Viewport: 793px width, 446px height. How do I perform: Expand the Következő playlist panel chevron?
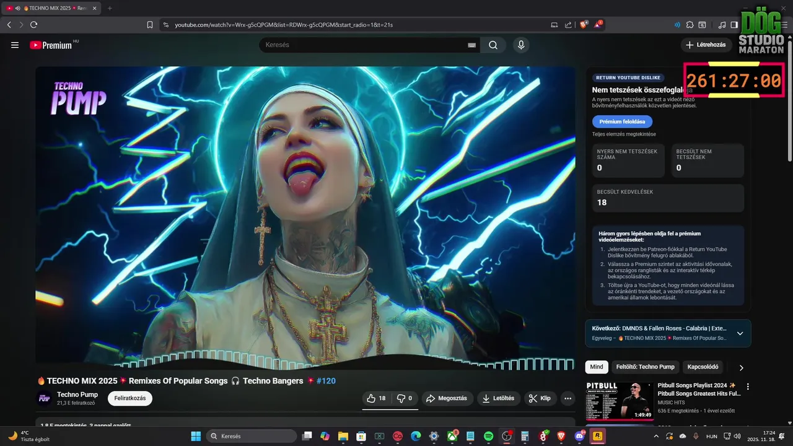click(740, 333)
